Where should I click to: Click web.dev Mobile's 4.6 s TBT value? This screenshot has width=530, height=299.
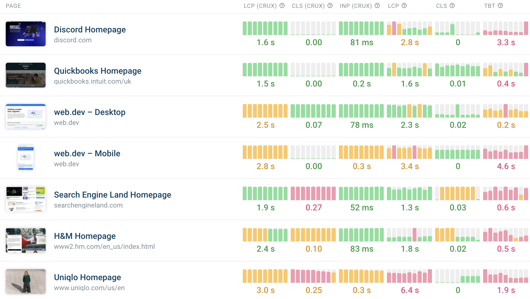pyautogui.click(x=506, y=166)
